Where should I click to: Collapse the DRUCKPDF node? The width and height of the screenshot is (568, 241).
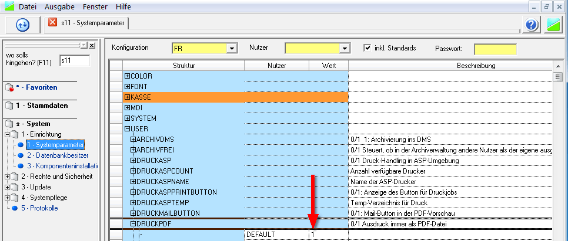click(133, 224)
